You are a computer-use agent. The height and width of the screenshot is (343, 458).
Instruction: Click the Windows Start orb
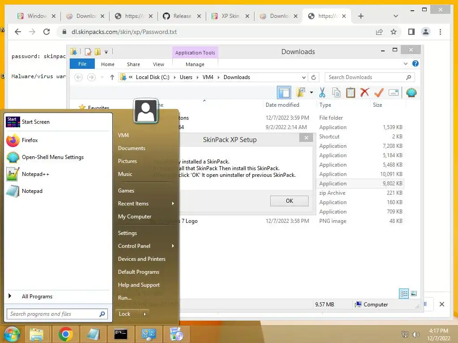point(12,334)
